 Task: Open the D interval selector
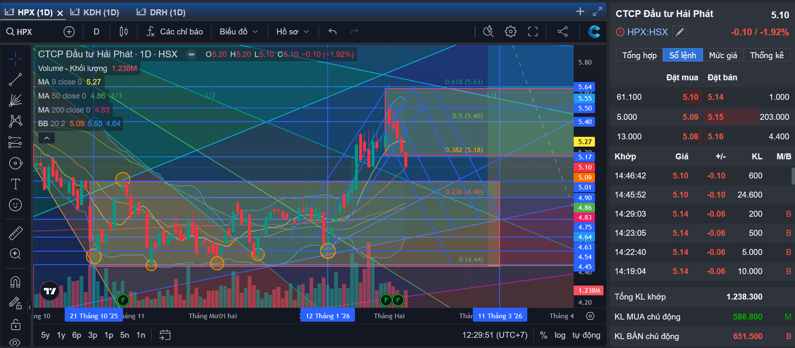point(97,31)
